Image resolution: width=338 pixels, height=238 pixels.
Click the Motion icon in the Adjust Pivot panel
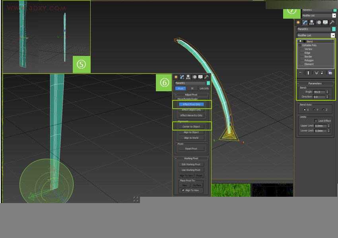(x=194, y=77)
